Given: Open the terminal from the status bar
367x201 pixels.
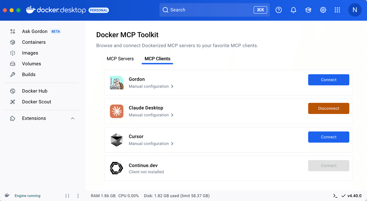Looking at the screenshot, I should [x=335, y=196].
